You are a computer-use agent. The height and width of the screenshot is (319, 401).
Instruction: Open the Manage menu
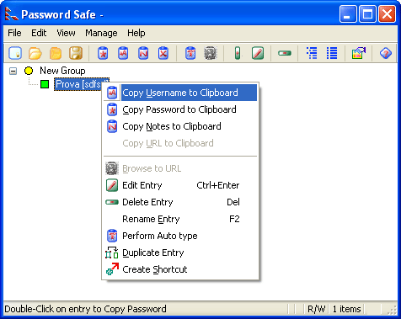101,33
